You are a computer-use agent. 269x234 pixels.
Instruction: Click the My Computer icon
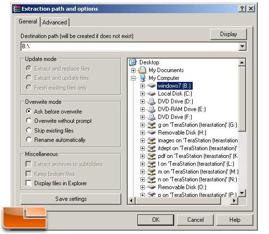pos(142,78)
